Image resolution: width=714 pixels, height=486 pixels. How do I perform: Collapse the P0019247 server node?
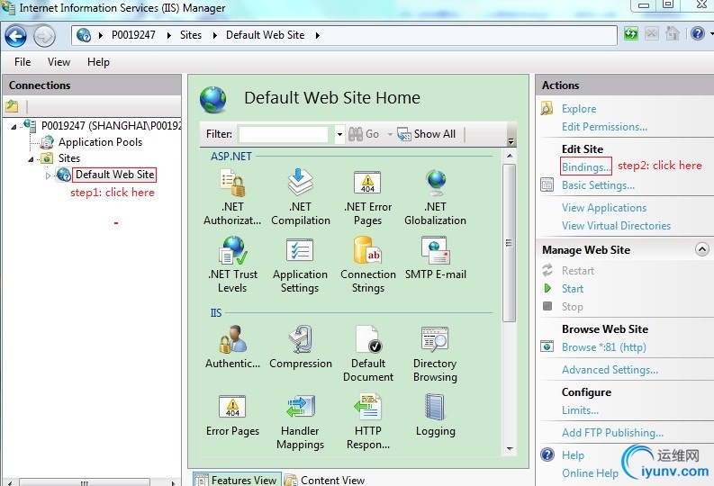(14, 127)
